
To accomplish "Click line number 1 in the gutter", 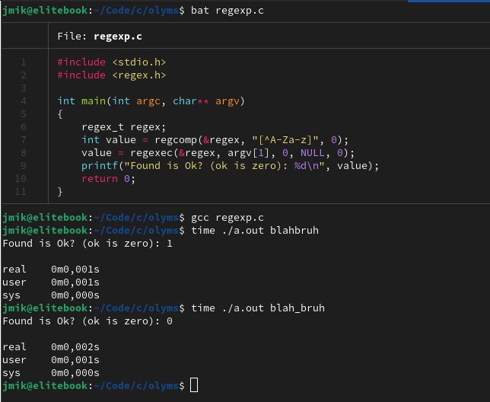I will point(24,62).
